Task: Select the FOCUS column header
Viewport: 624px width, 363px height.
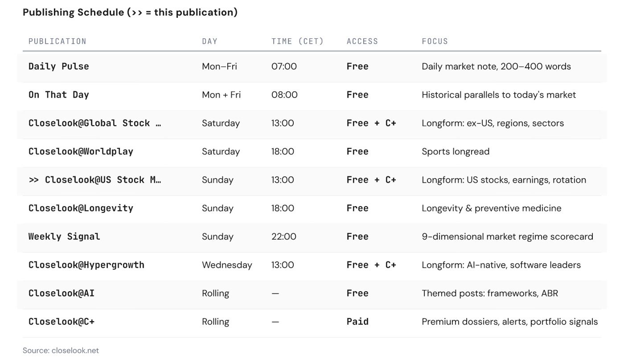Action: coord(435,41)
